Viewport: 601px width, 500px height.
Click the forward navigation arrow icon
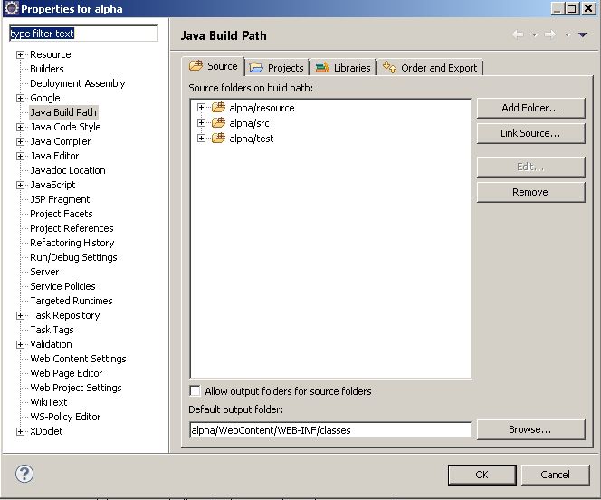(550, 35)
